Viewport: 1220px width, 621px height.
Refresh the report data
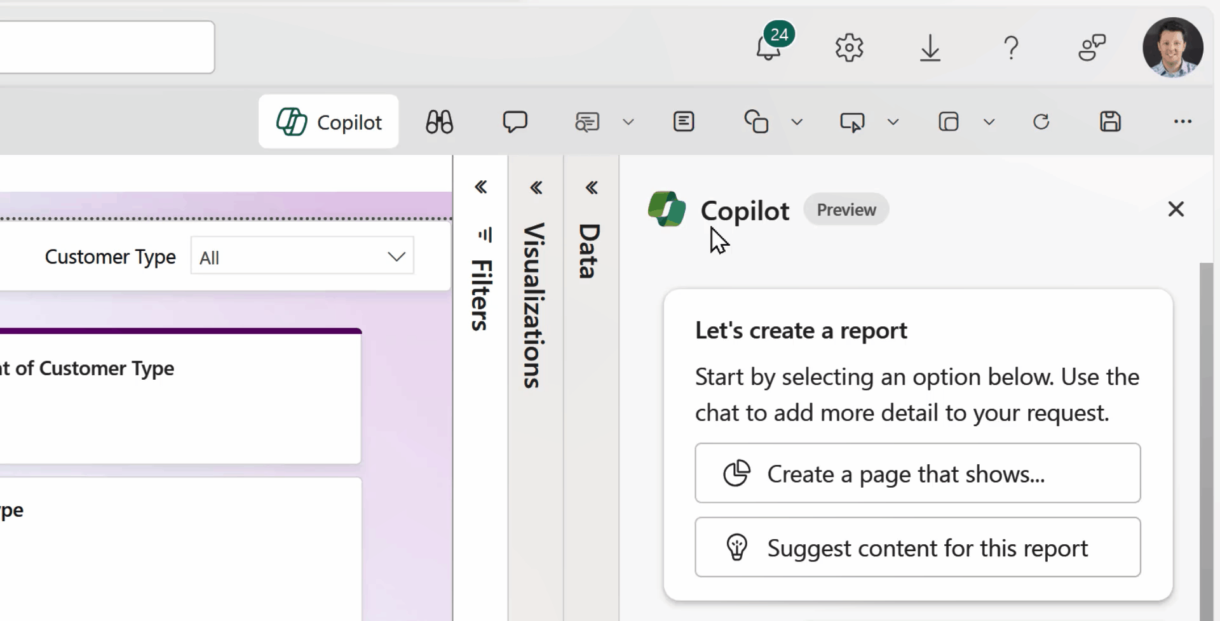(x=1041, y=121)
